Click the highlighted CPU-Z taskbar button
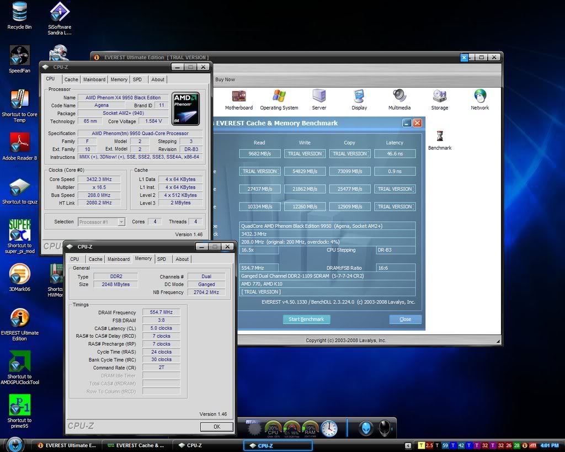The width and height of the screenshot is (565, 452). pyautogui.click(x=278, y=446)
